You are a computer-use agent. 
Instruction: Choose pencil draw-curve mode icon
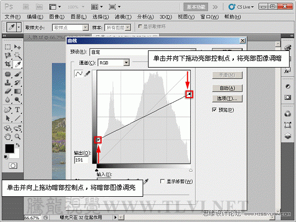click(87, 73)
